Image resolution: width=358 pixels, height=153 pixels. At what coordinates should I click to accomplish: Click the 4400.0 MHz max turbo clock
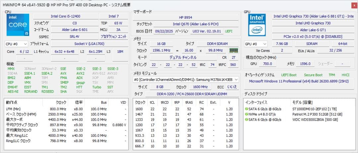pyautogui.click(x=57, y=120)
